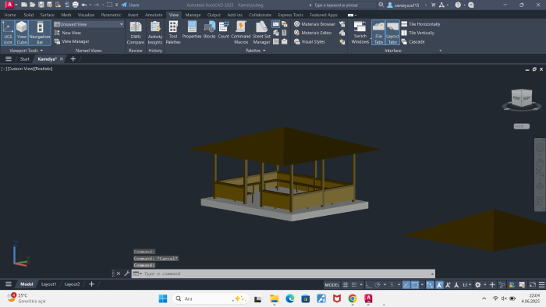546x307 pixels.
Task: Open View Manager
Action: pos(72,41)
